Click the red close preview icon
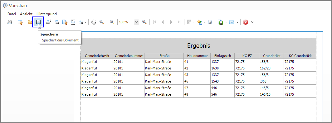 click(x=246, y=22)
